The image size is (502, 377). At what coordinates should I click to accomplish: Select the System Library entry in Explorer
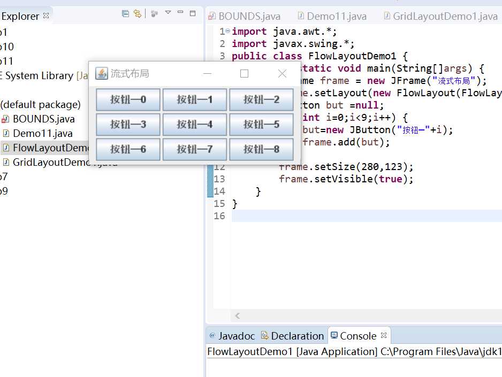click(x=44, y=76)
